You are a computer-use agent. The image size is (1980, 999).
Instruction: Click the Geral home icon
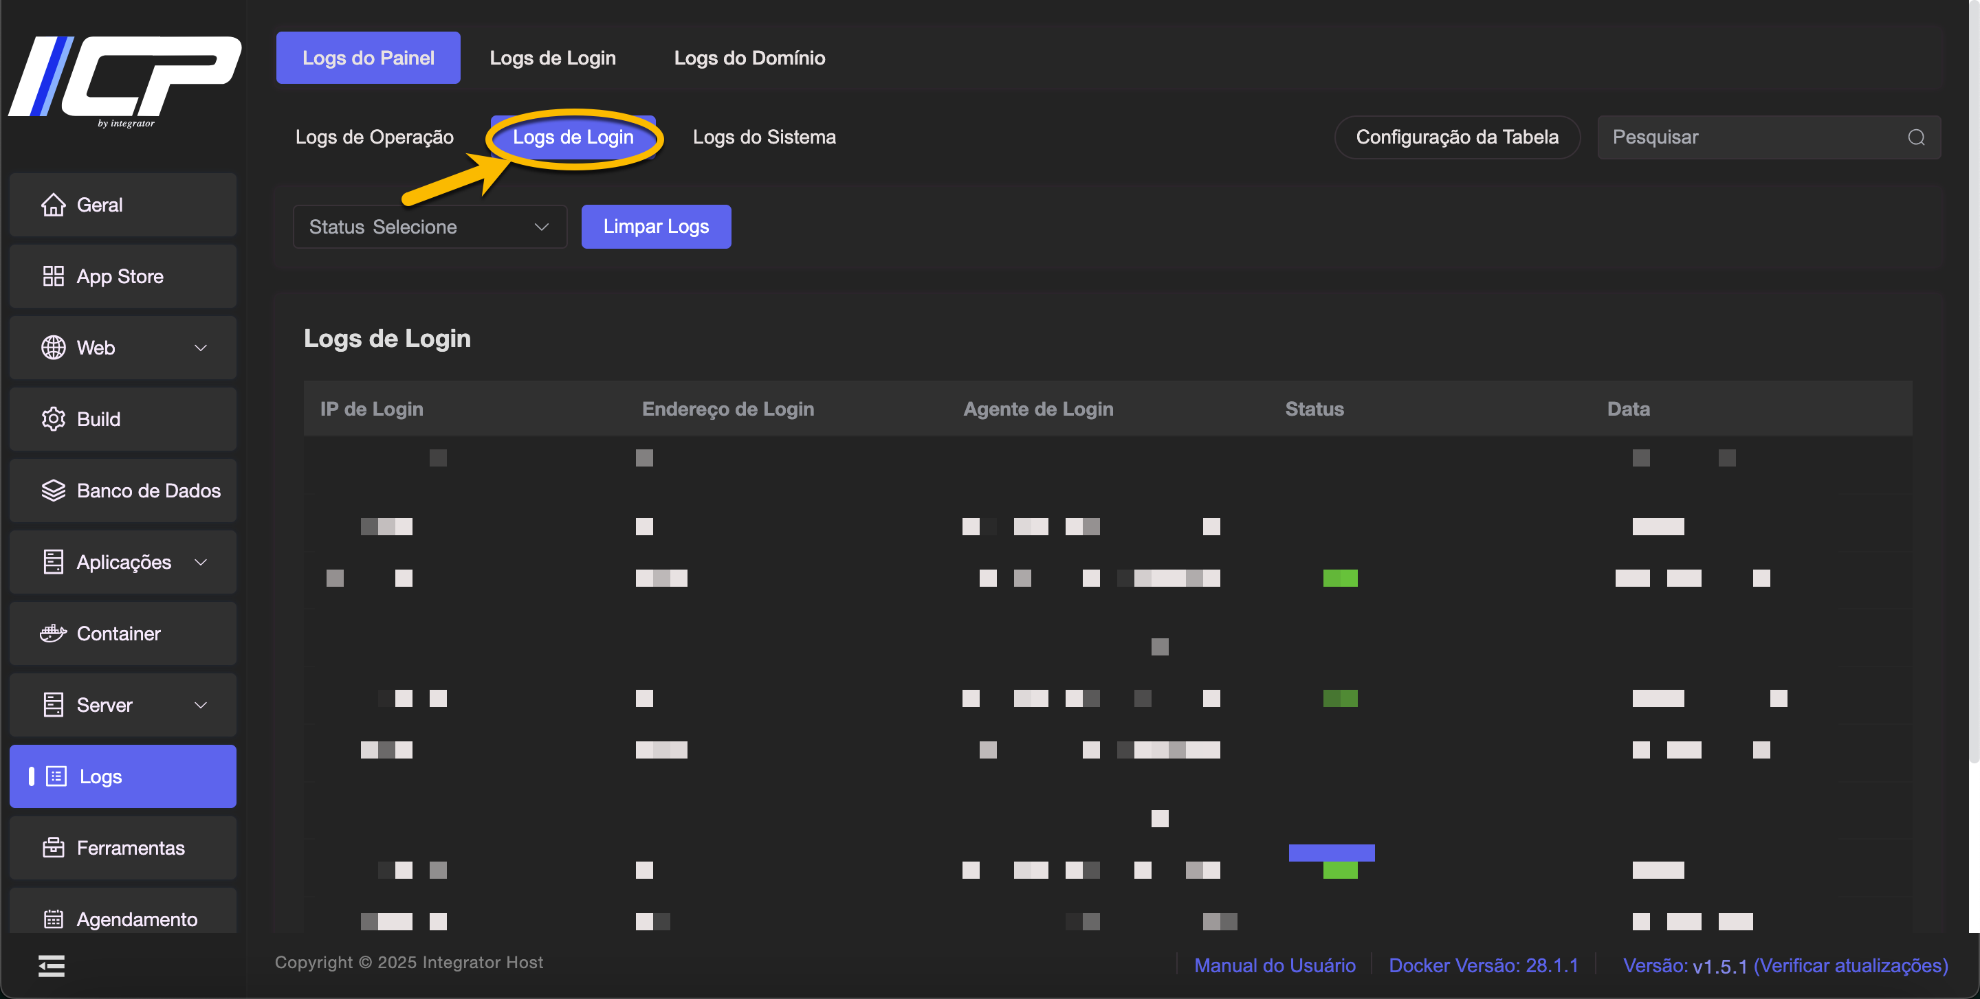[53, 205]
